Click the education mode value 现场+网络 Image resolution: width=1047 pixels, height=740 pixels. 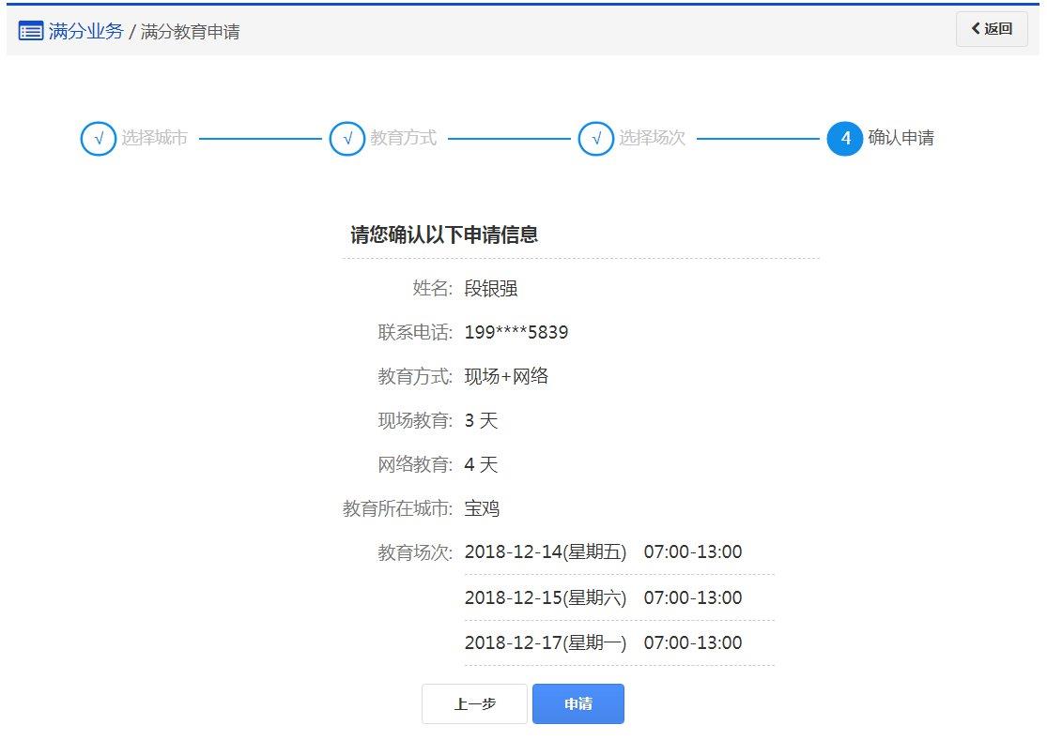click(506, 377)
